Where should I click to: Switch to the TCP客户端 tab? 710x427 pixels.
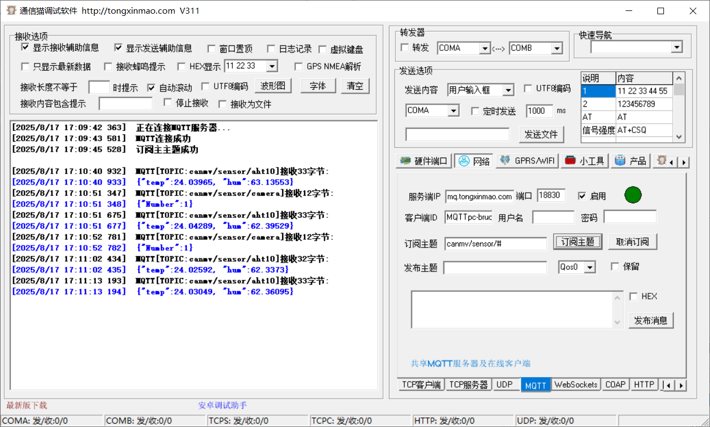tap(421, 385)
